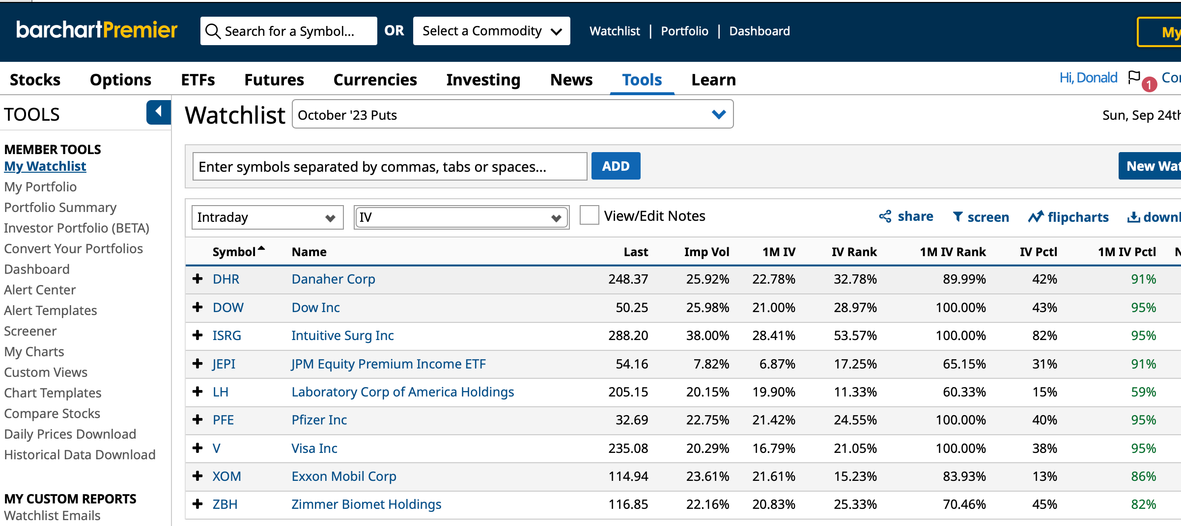Open Alert Center in sidebar
This screenshot has height=526, width=1181.
pos(40,289)
